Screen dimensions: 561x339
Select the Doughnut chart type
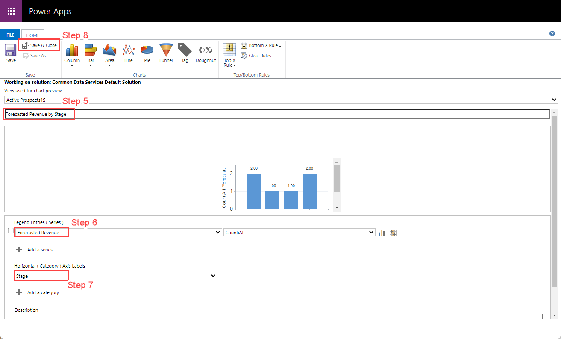click(x=206, y=52)
